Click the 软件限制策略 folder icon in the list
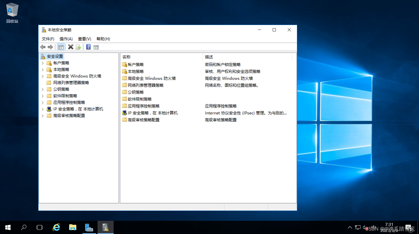The image size is (419, 234). 124,99
